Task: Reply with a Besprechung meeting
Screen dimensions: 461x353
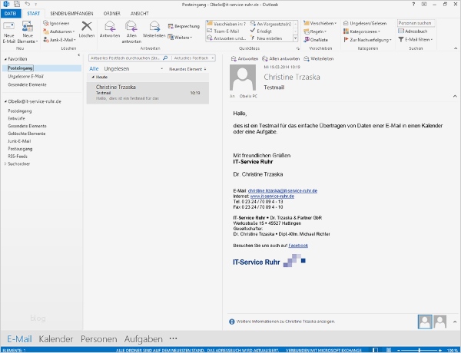Action: tap(184, 26)
